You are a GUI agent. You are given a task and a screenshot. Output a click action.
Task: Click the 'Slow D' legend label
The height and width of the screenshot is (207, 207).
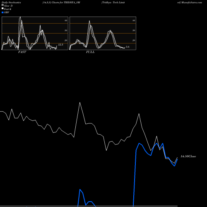[x=8, y=6]
